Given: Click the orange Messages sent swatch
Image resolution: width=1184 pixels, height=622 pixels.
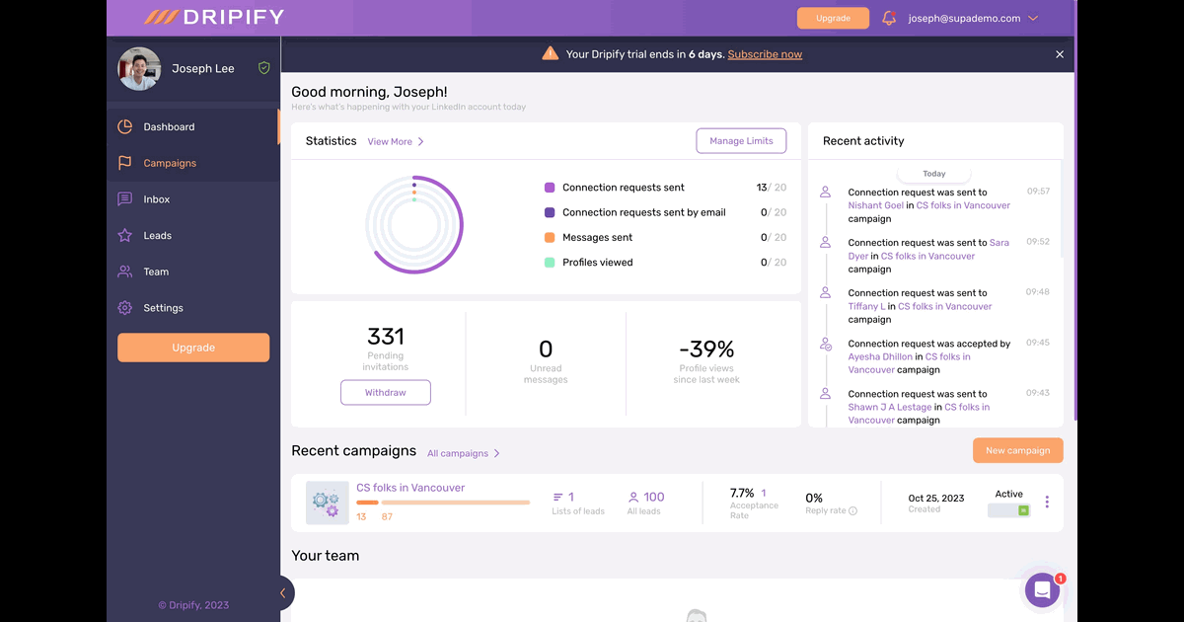Looking at the screenshot, I should click(x=550, y=237).
